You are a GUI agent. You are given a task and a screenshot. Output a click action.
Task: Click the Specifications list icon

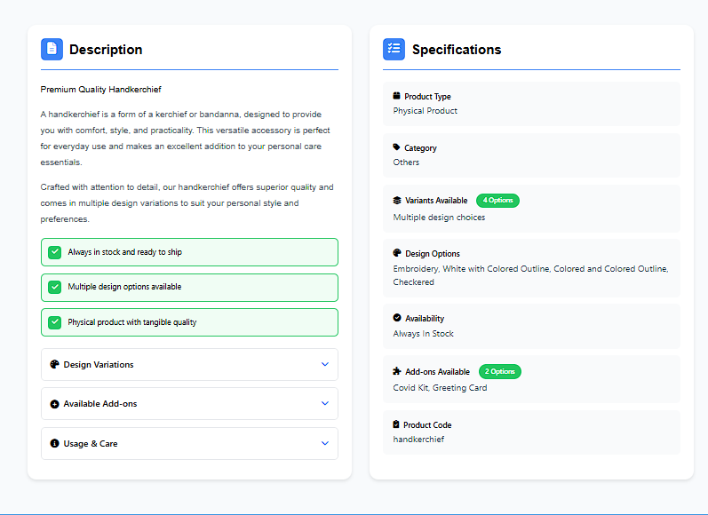394,49
